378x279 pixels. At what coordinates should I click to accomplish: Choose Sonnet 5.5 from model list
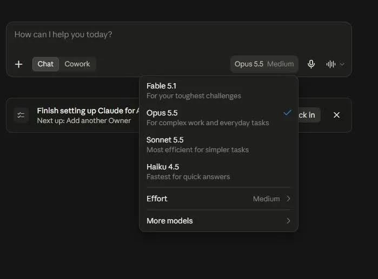[218, 145]
